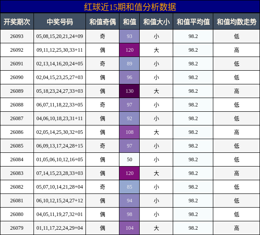Click numbers 05,18,23,24,27,33+03
Screen dimensions: 260x235
tap(59, 91)
